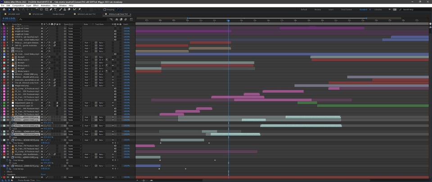Click the Scale stopwatch under layer 35
432x182 pixels.
[x=10, y=123]
